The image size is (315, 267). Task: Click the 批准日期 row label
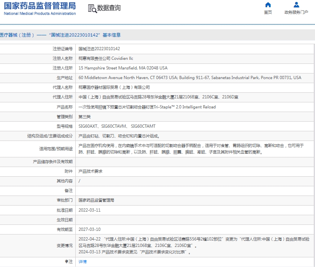coord(64,210)
